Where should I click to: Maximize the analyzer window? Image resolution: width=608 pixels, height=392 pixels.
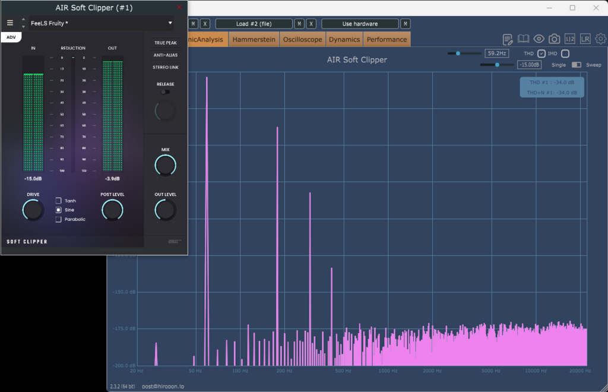[x=572, y=8]
